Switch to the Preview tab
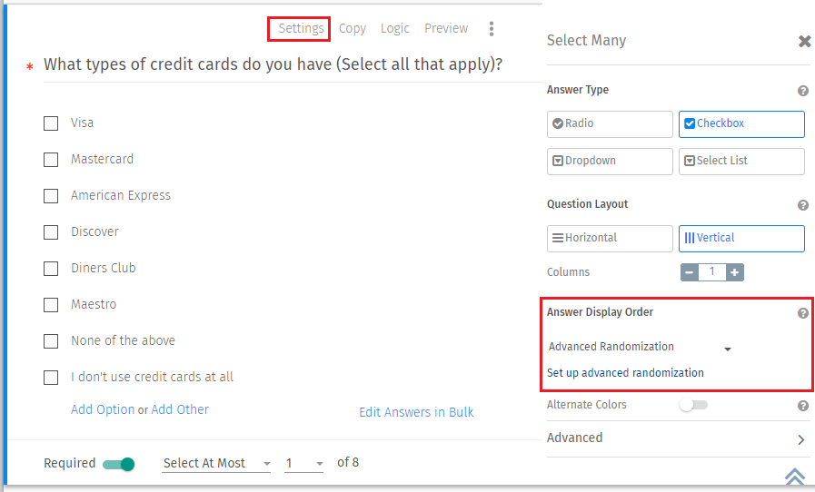 click(x=446, y=29)
